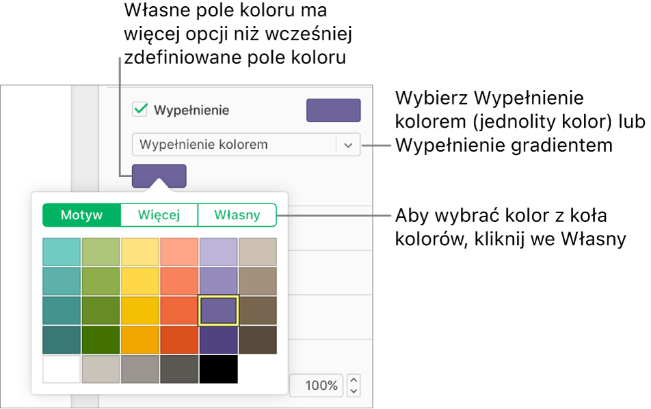Click the custom purple color well below dropdown

[159, 175]
